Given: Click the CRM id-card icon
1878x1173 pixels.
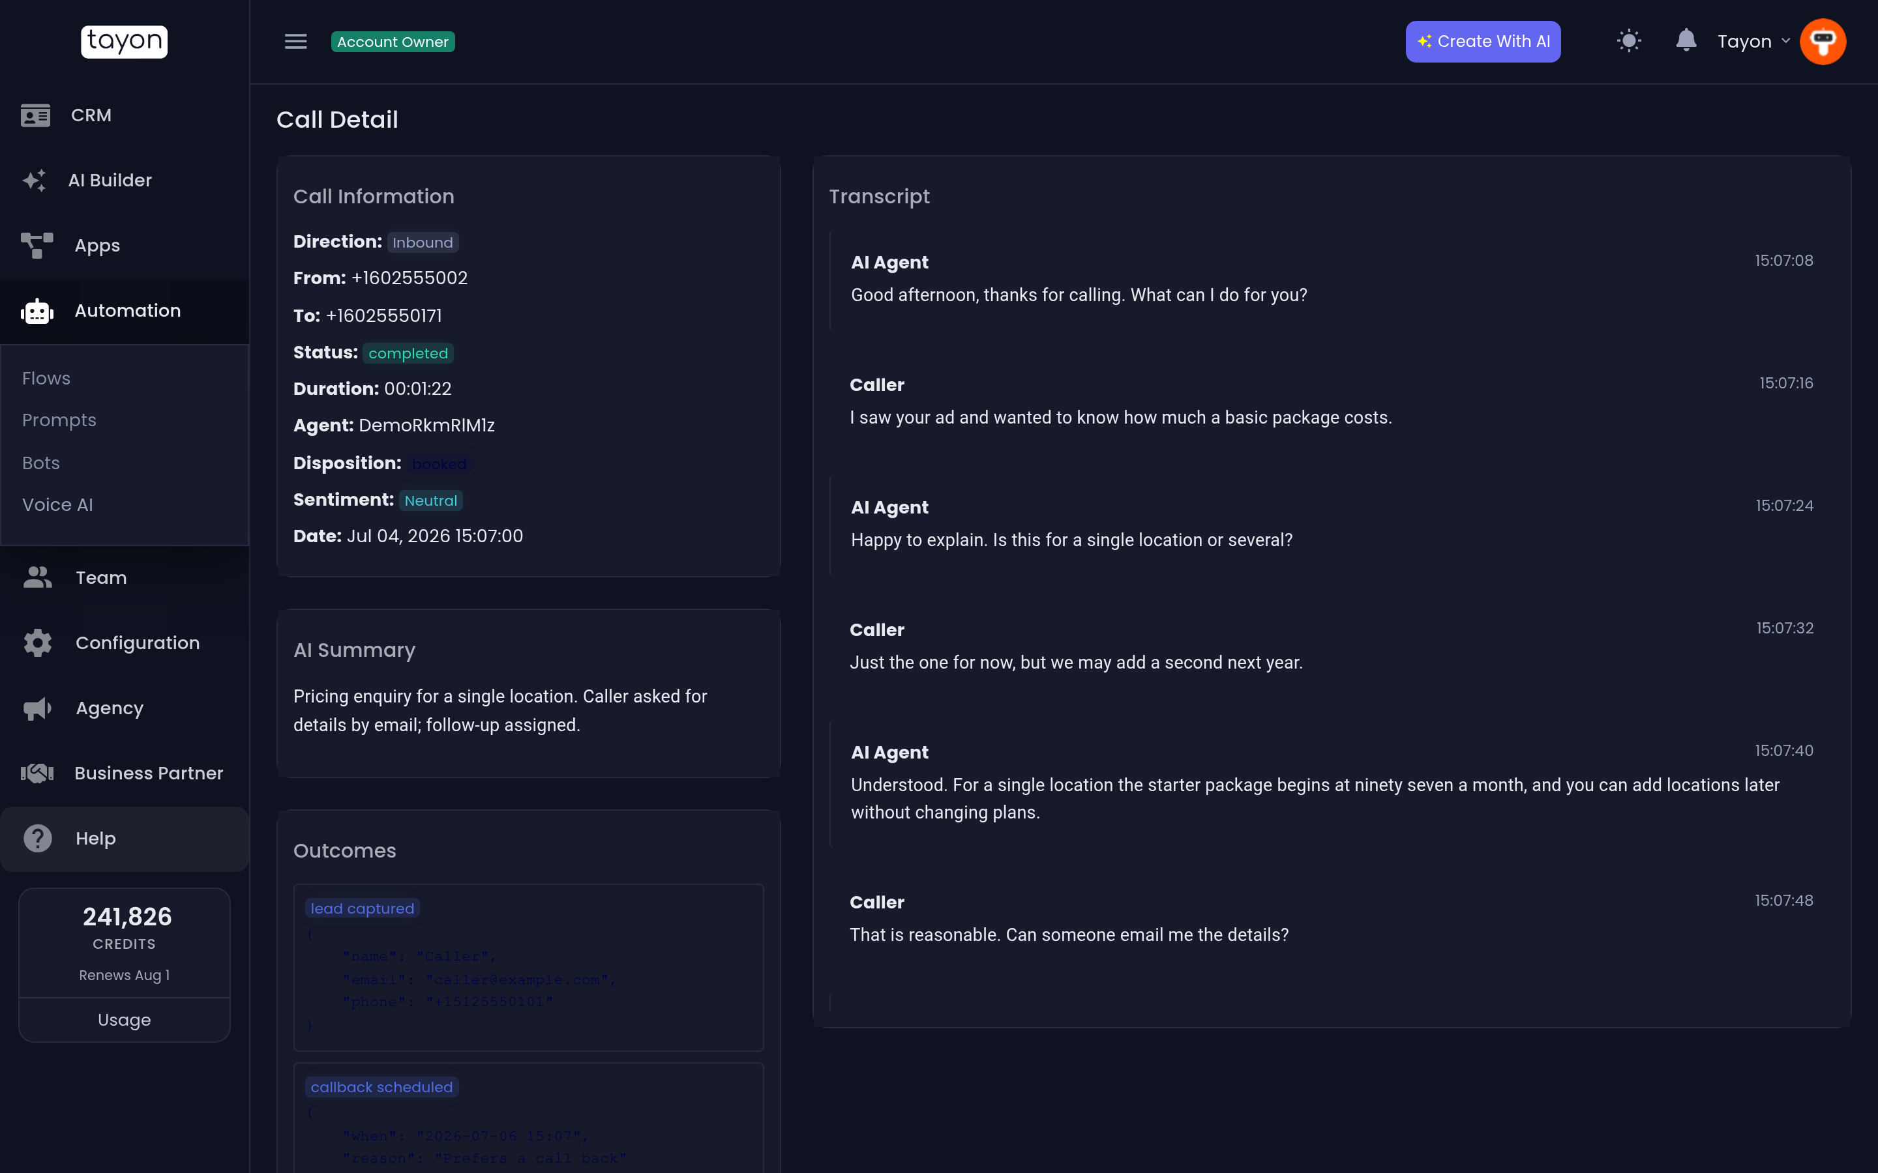Looking at the screenshot, I should [36, 115].
